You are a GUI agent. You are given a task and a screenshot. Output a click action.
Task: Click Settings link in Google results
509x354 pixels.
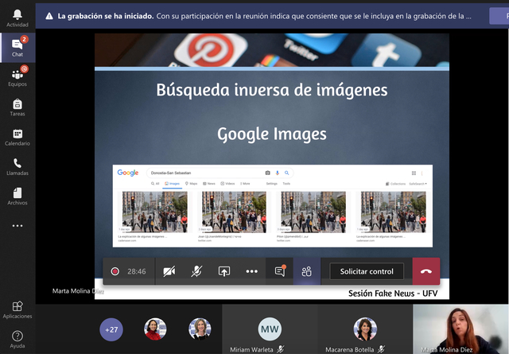[x=272, y=184]
